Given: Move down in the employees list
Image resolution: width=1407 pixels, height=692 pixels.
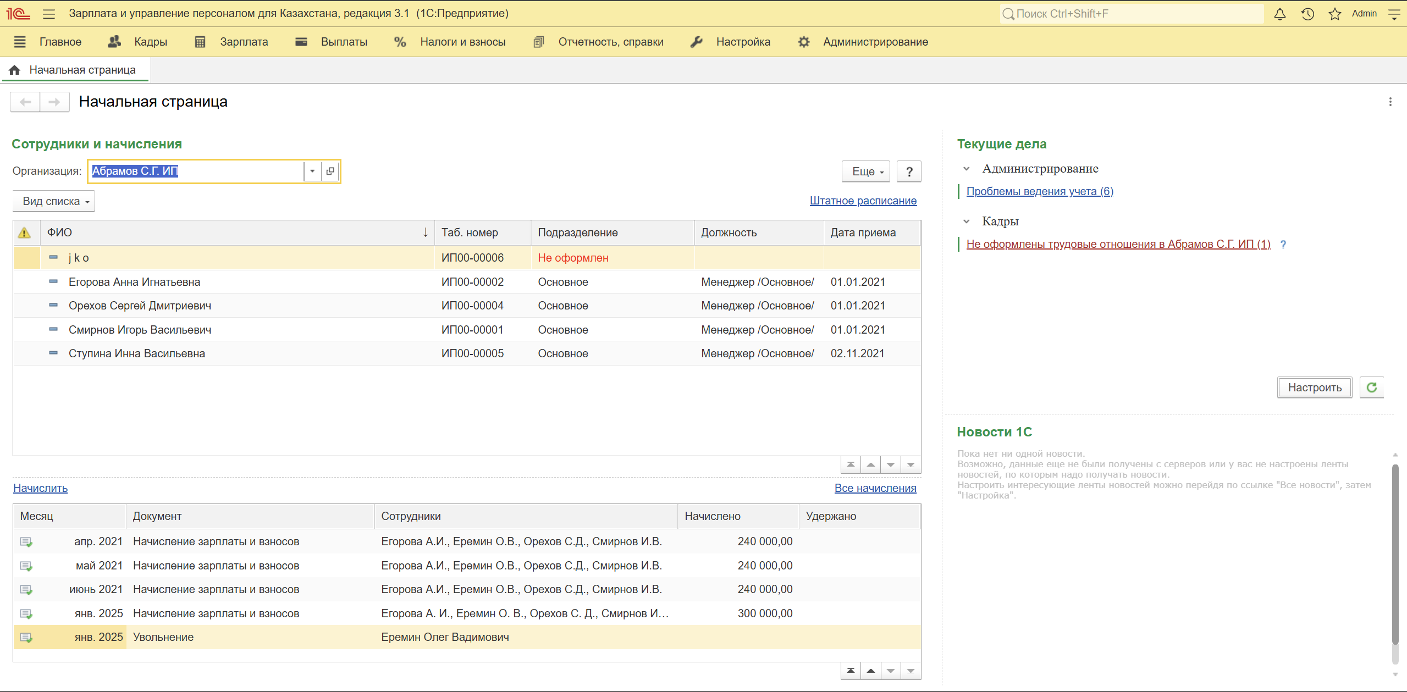Looking at the screenshot, I should coord(891,465).
